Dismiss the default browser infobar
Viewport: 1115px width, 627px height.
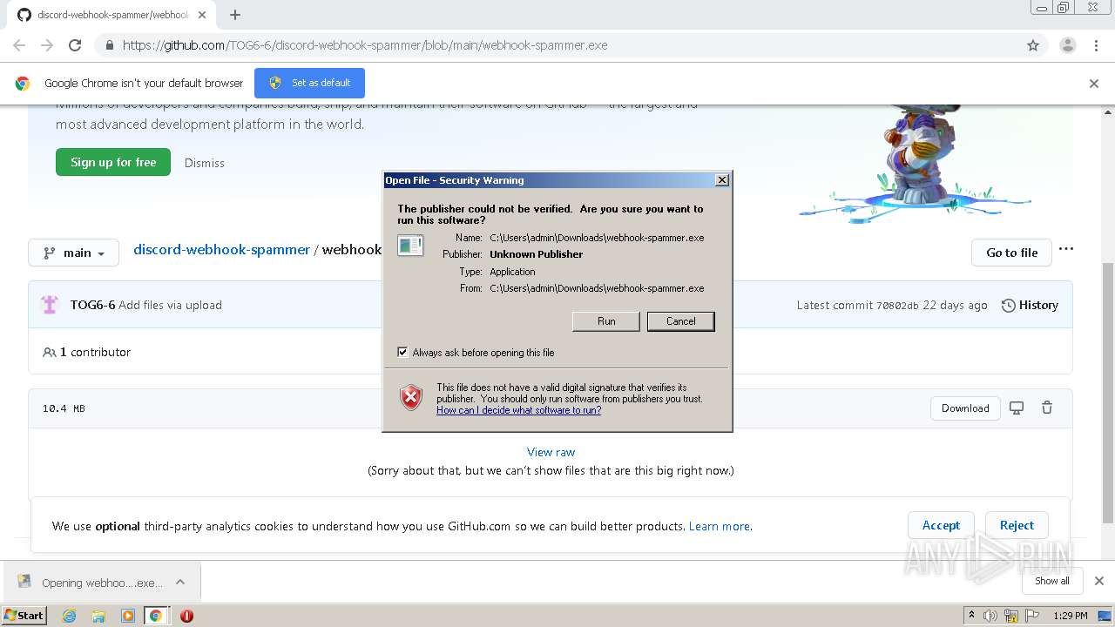point(1094,84)
